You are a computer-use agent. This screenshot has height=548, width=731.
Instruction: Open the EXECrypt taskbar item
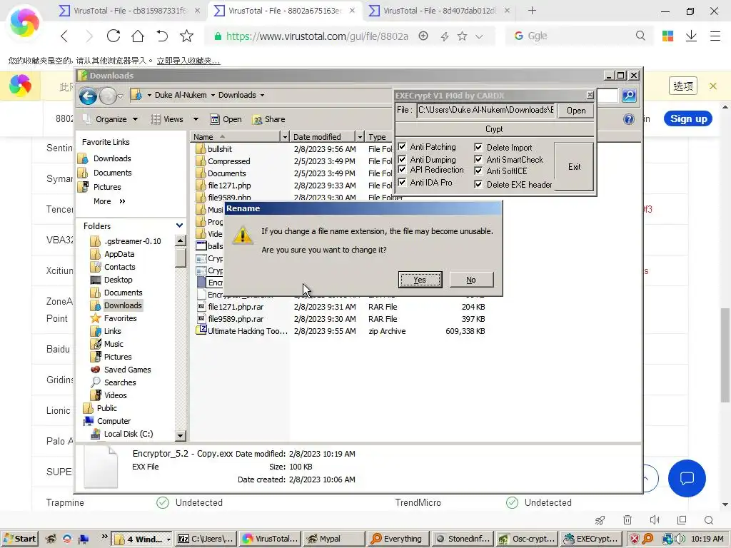pyautogui.click(x=591, y=539)
